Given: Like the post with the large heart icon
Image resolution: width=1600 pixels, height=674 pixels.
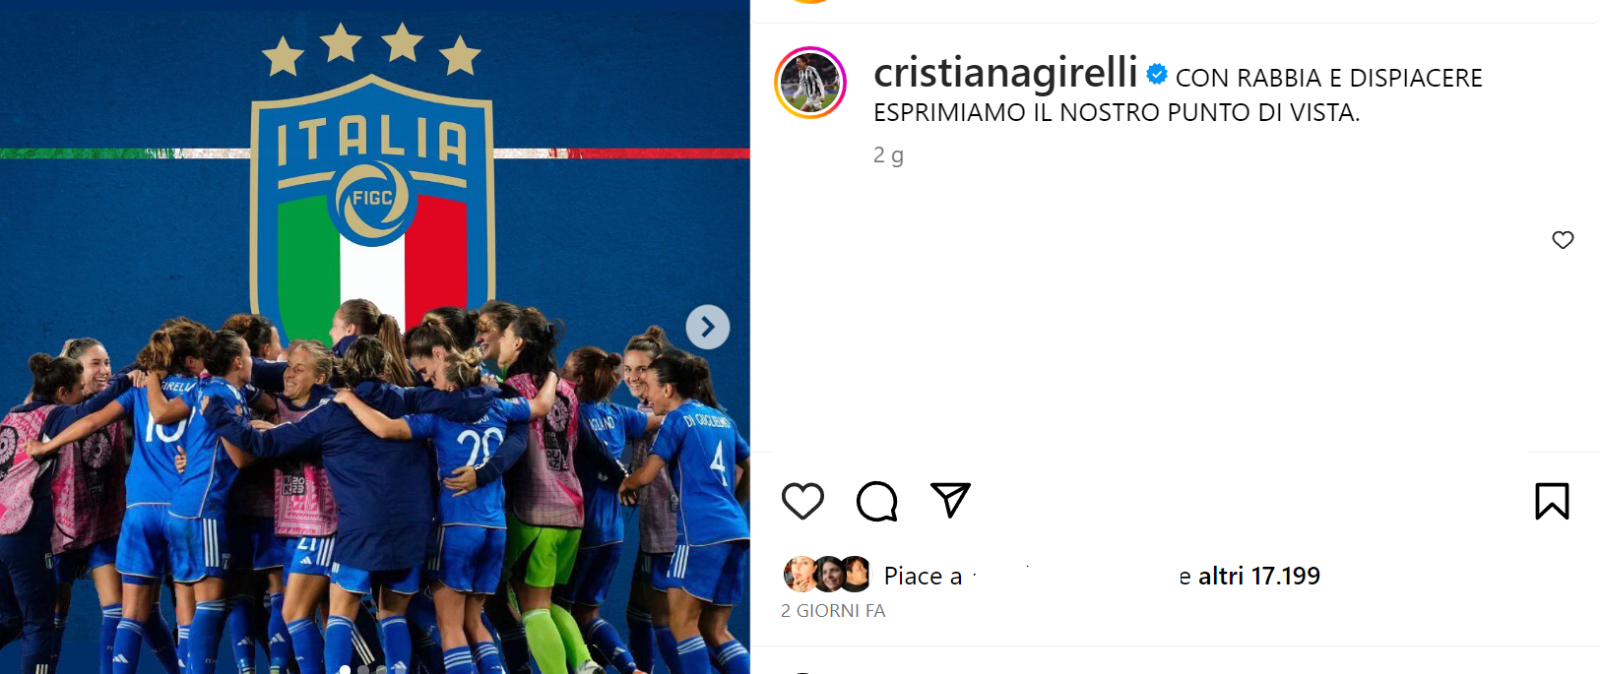Looking at the screenshot, I should (802, 501).
